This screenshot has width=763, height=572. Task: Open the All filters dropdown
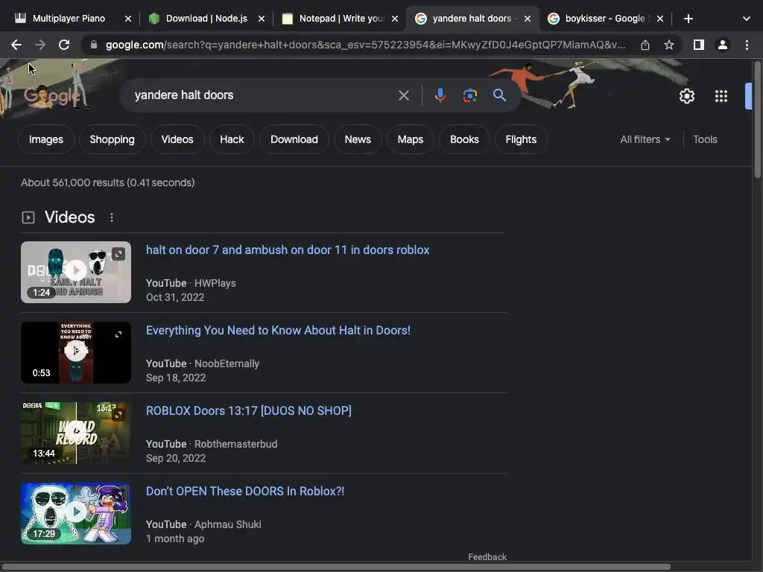pos(645,139)
